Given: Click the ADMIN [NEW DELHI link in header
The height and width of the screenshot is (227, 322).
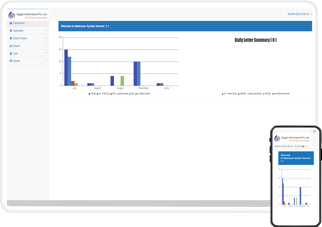Looking at the screenshot, I should pyautogui.click(x=300, y=14).
